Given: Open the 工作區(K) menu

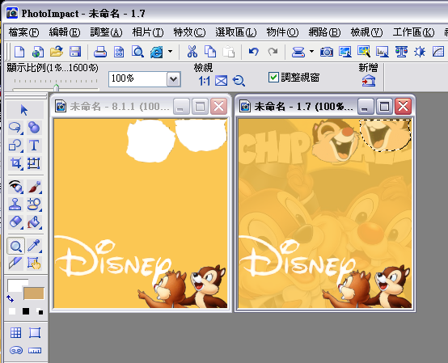Looking at the screenshot, I should pos(413,32).
